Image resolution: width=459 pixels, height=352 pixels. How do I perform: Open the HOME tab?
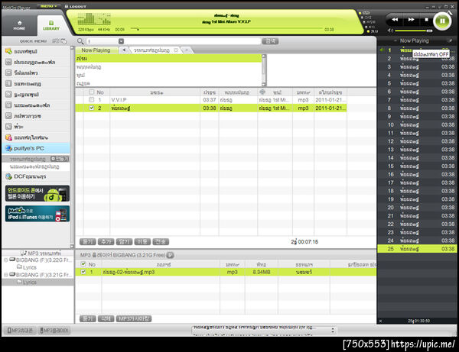(19, 26)
